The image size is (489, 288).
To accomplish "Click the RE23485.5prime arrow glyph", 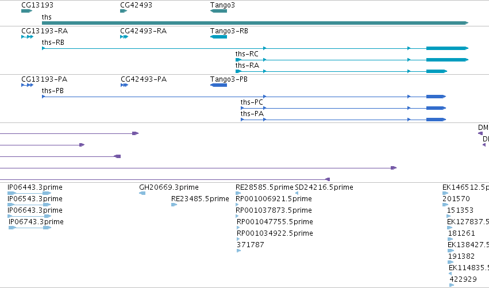I will (x=174, y=205).
